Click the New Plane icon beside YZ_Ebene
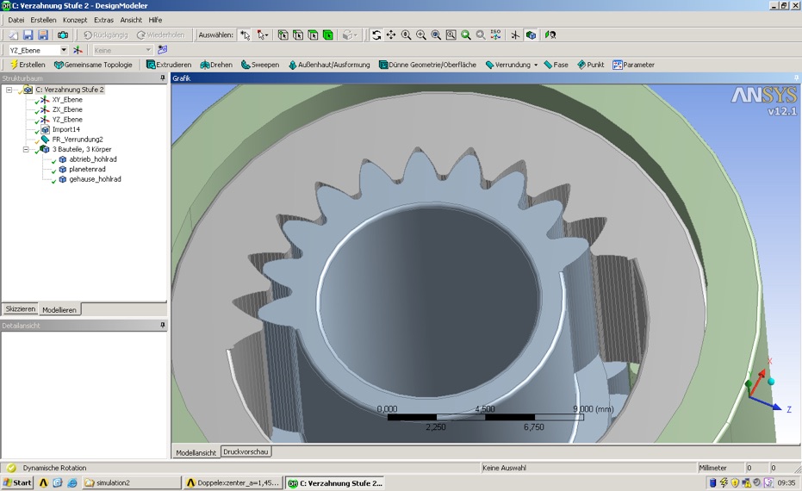Viewport: 802px width, 491px height. tap(78, 50)
